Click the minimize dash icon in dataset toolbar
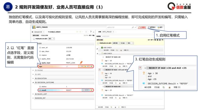The width and height of the screenshot is (198, 111). [x=94, y=32]
